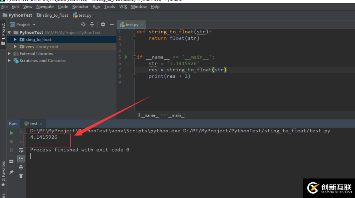Clear all output with trash icon
The height and width of the screenshot is (198, 355).
(x=21, y=176)
